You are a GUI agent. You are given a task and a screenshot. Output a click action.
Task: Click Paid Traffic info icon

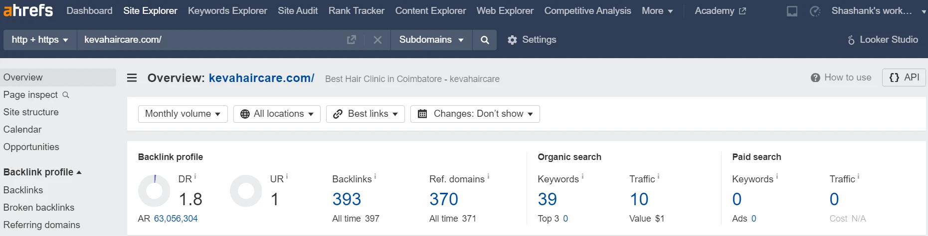click(858, 176)
